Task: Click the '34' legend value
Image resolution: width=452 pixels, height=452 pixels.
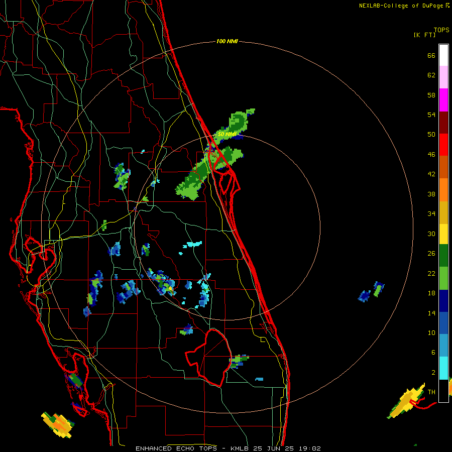Action: point(431,214)
